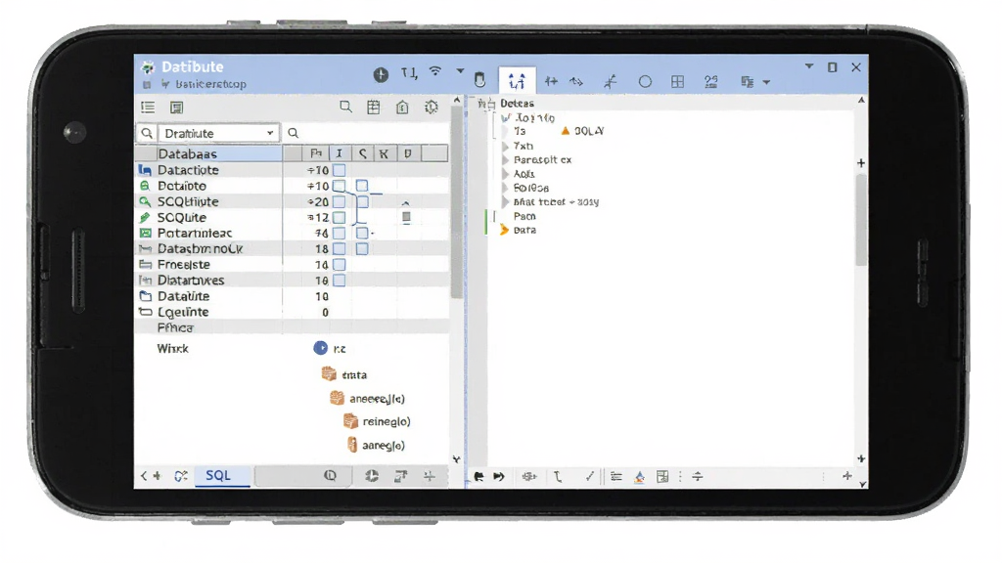Click the color fill icon in the bottom right toolbar
The width and height of the screenshot is (1002, 563).
[x=639, y=477]
